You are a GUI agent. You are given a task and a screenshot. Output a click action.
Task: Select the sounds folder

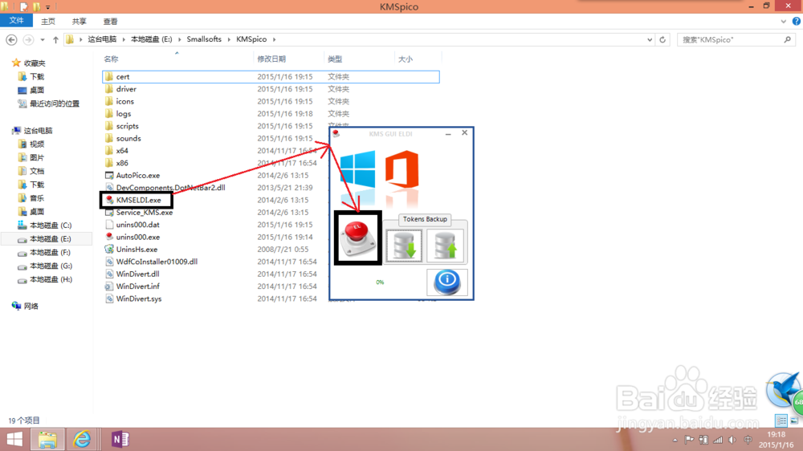(128, 138)
